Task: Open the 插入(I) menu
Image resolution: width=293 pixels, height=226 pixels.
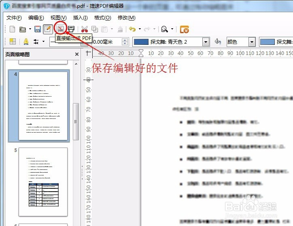Action: coord(80,18)
